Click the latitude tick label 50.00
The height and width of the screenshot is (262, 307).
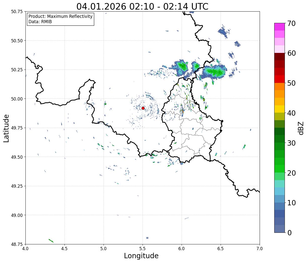tap(17, 99)
